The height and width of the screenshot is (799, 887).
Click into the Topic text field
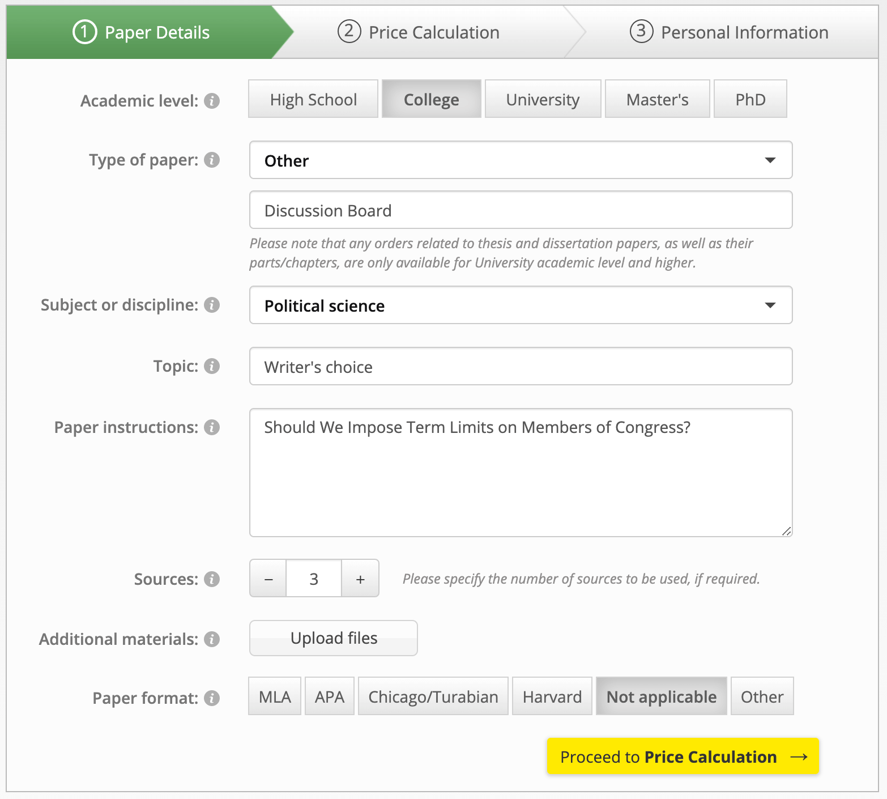tap(521, 367)
